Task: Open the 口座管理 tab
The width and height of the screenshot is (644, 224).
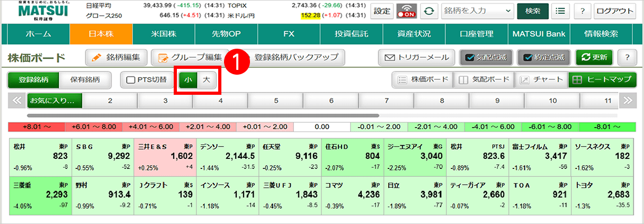Action: (x=476, y=34)
